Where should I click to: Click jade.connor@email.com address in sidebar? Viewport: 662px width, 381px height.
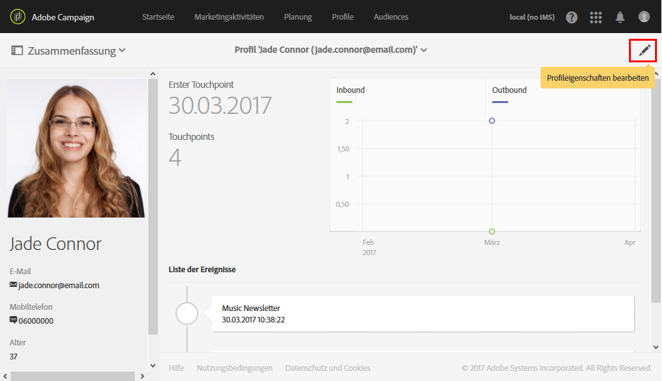click(59, 285)
